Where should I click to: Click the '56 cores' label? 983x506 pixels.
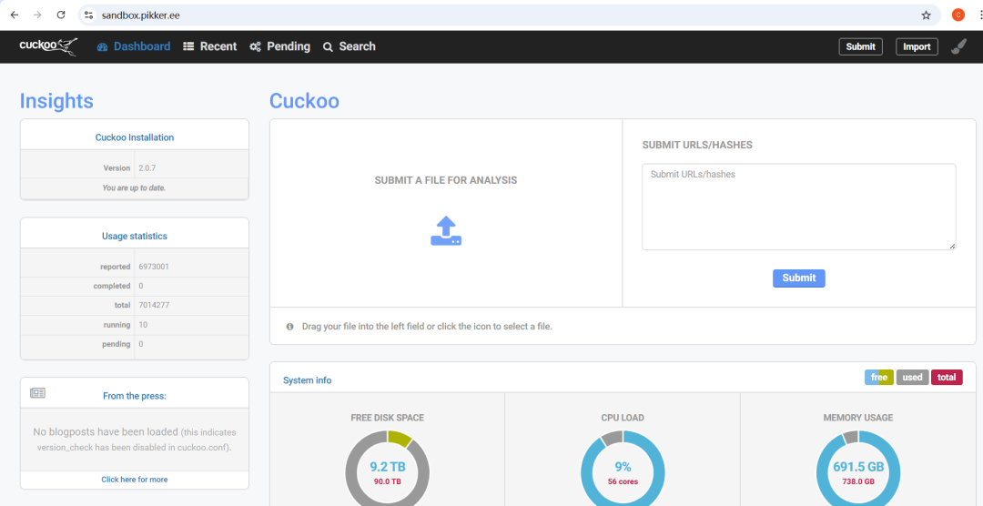(x=623, y=481)
